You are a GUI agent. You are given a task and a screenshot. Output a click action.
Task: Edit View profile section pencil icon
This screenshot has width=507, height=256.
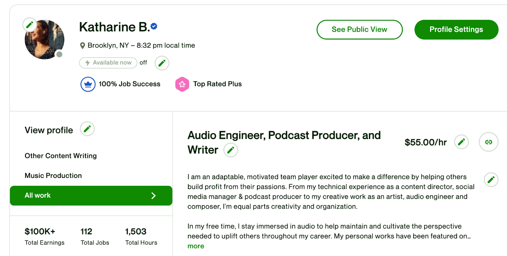click(87, 129)
